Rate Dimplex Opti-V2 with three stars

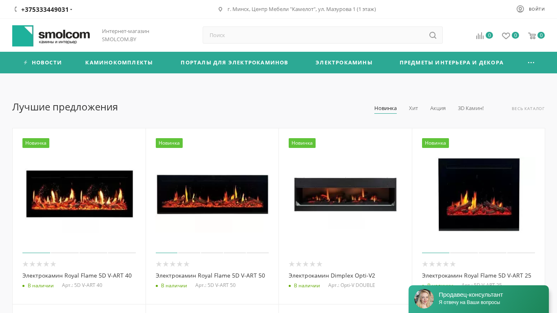click(306, 264)
